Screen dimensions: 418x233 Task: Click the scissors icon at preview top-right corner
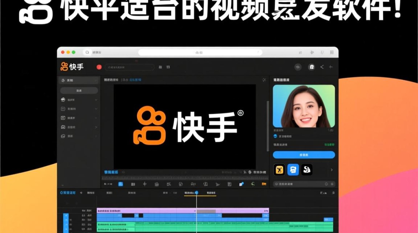[x=264, y=80]
